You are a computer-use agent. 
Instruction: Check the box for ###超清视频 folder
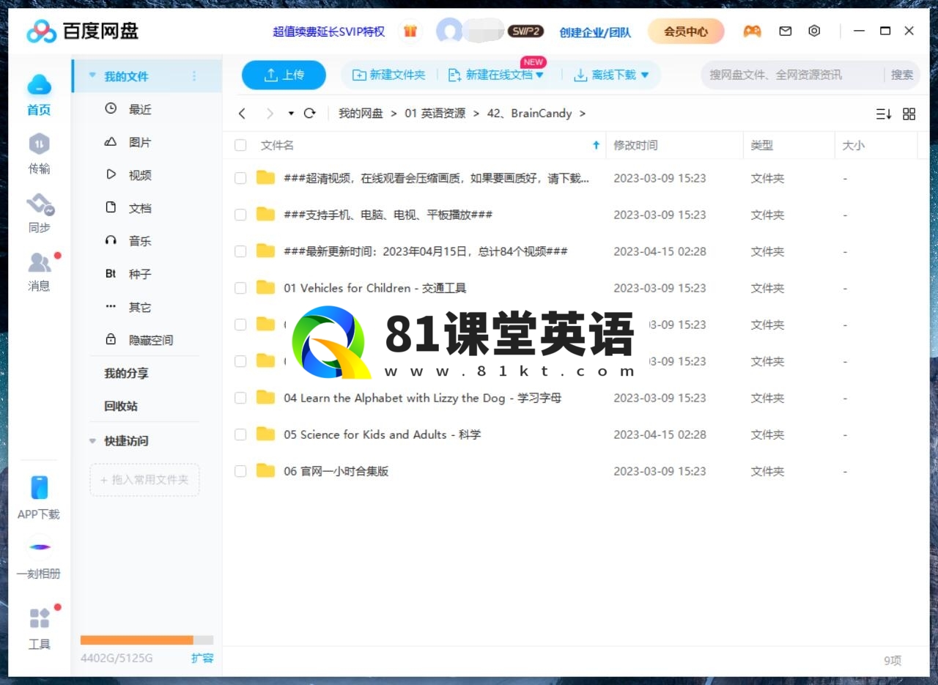click(240, 178)
